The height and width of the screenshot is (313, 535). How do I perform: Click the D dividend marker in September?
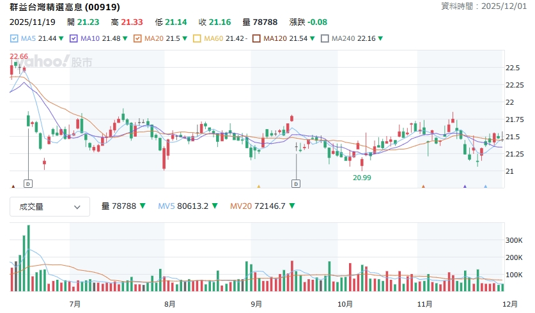click(296, 184)
